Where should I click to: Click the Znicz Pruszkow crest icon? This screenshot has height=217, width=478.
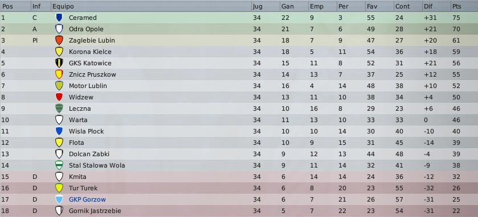coord(59,74)
